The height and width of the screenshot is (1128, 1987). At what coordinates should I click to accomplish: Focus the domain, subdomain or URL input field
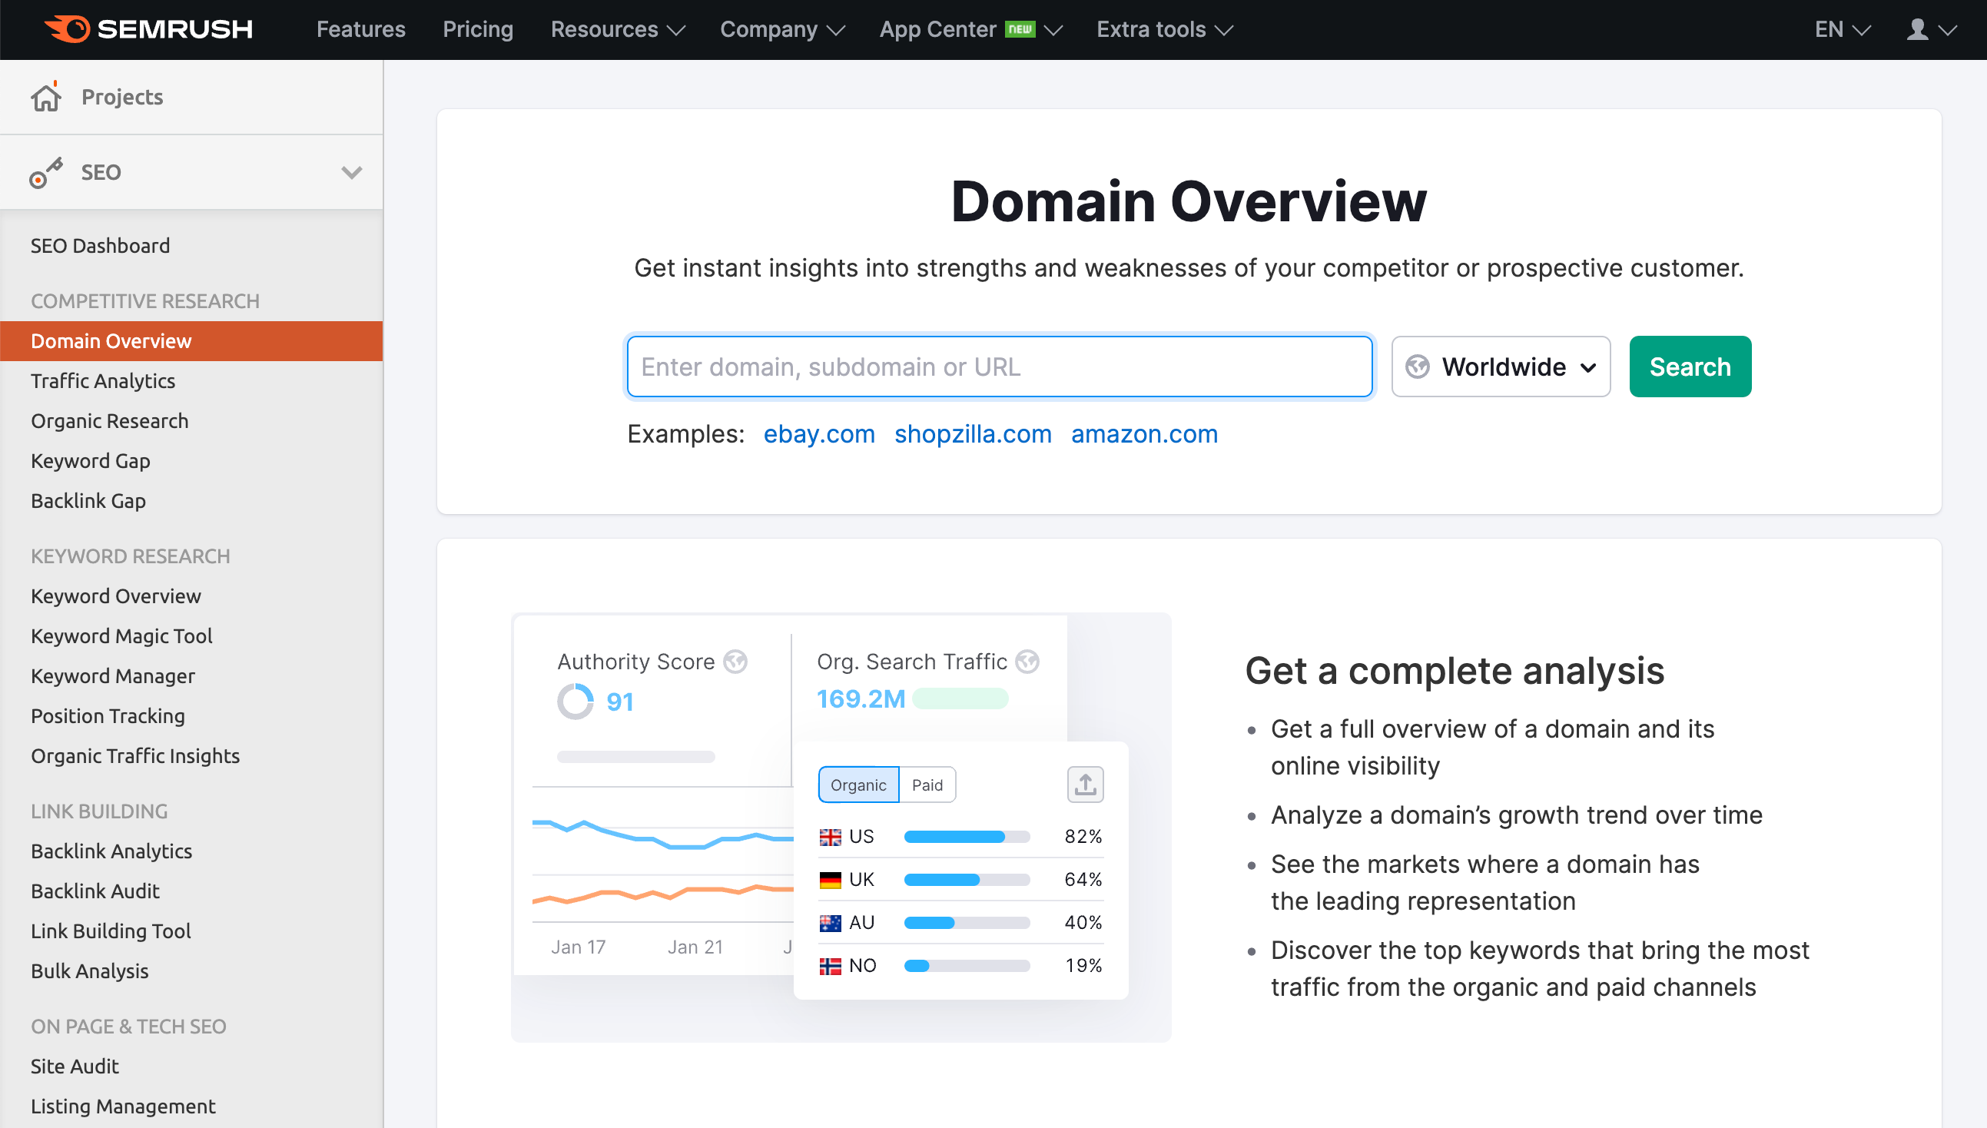(x=1000, y=367)
